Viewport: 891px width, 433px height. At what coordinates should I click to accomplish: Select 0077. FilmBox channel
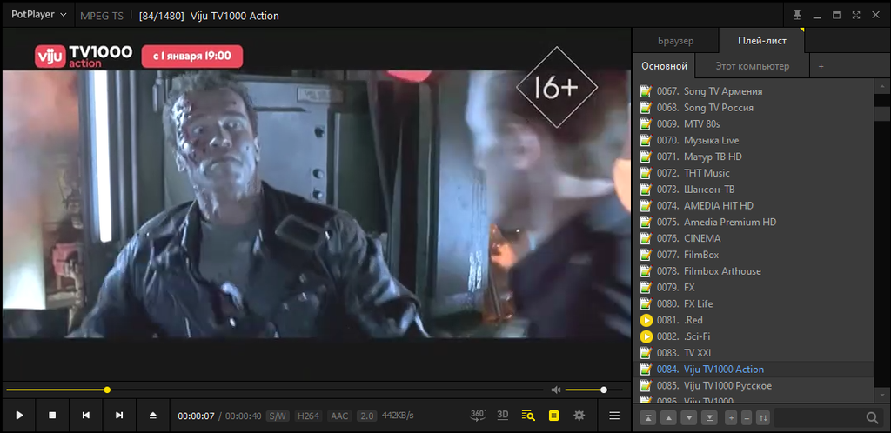pos(754,255)
